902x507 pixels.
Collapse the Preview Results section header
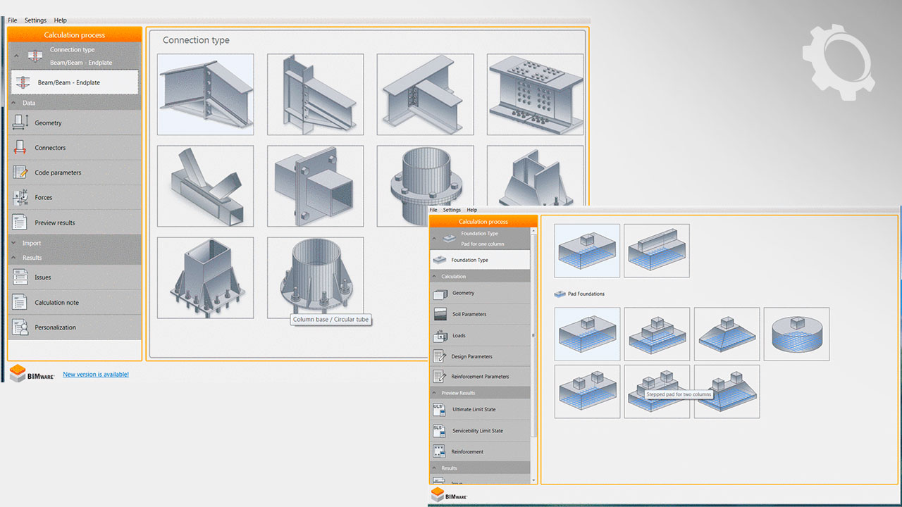click(458, 393)
